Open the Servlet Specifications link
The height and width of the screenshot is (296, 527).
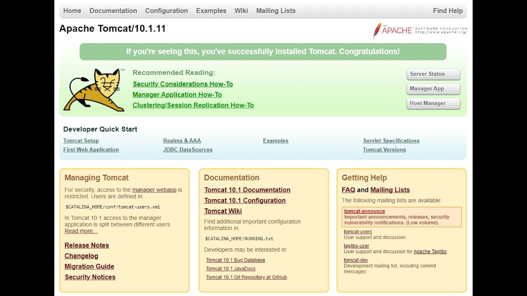point(391,141)
